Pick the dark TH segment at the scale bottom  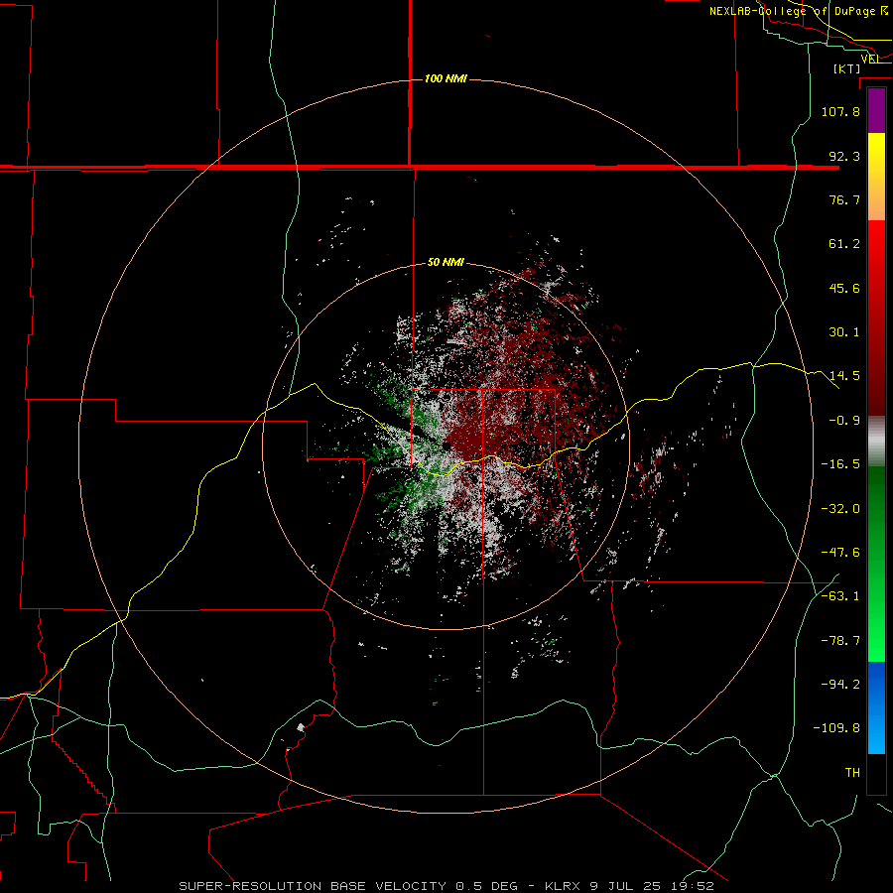pos(876,773)
